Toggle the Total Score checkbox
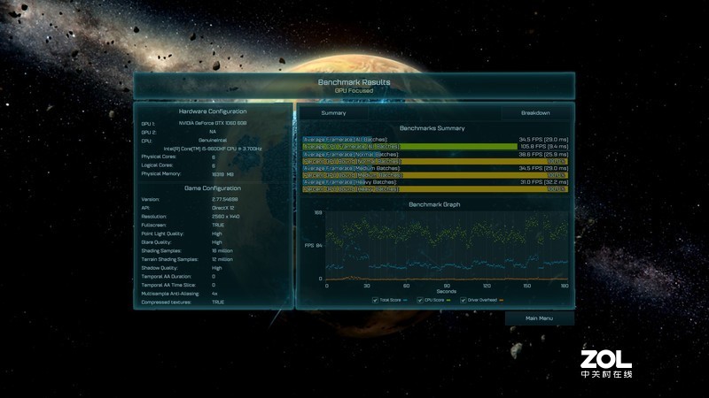 pyautogui.click(x=375, y=301)
